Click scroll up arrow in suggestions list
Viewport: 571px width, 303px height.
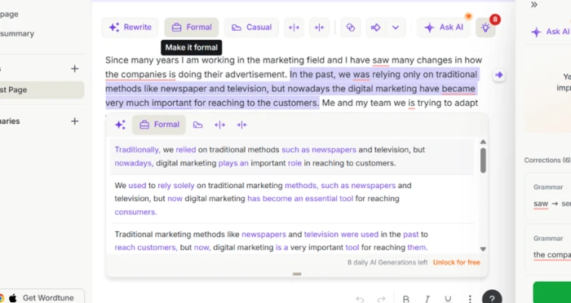(x=483, y=142)
